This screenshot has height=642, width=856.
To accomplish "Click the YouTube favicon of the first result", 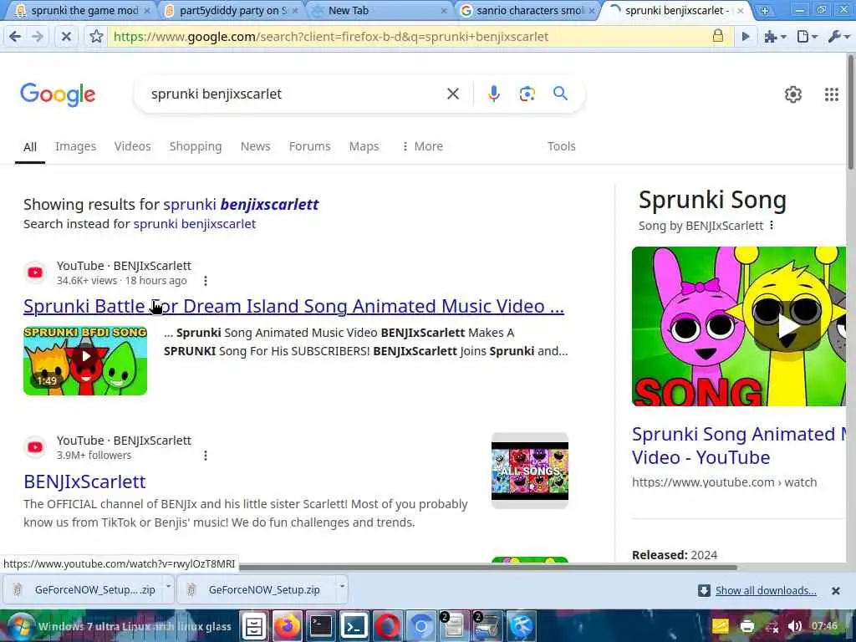I will point(35,273).
